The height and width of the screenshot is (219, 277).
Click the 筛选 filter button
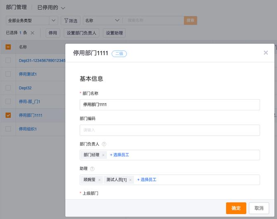click(x=71, y=21)
